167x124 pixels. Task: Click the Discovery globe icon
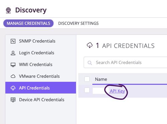point(8,10)
